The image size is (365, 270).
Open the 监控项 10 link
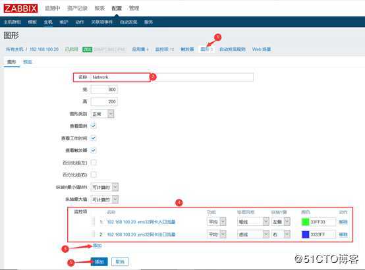(165, 49)
